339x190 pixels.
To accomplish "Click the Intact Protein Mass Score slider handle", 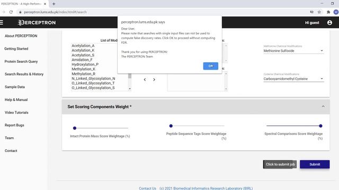I will 75,128.
